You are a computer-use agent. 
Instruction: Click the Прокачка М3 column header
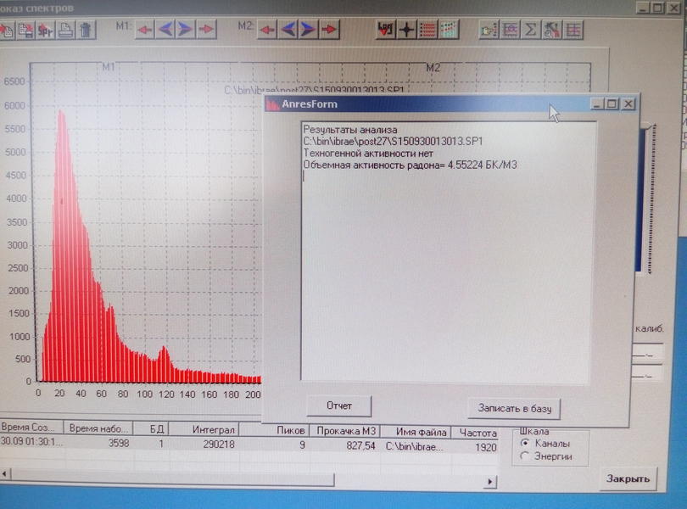pos(346,431)
